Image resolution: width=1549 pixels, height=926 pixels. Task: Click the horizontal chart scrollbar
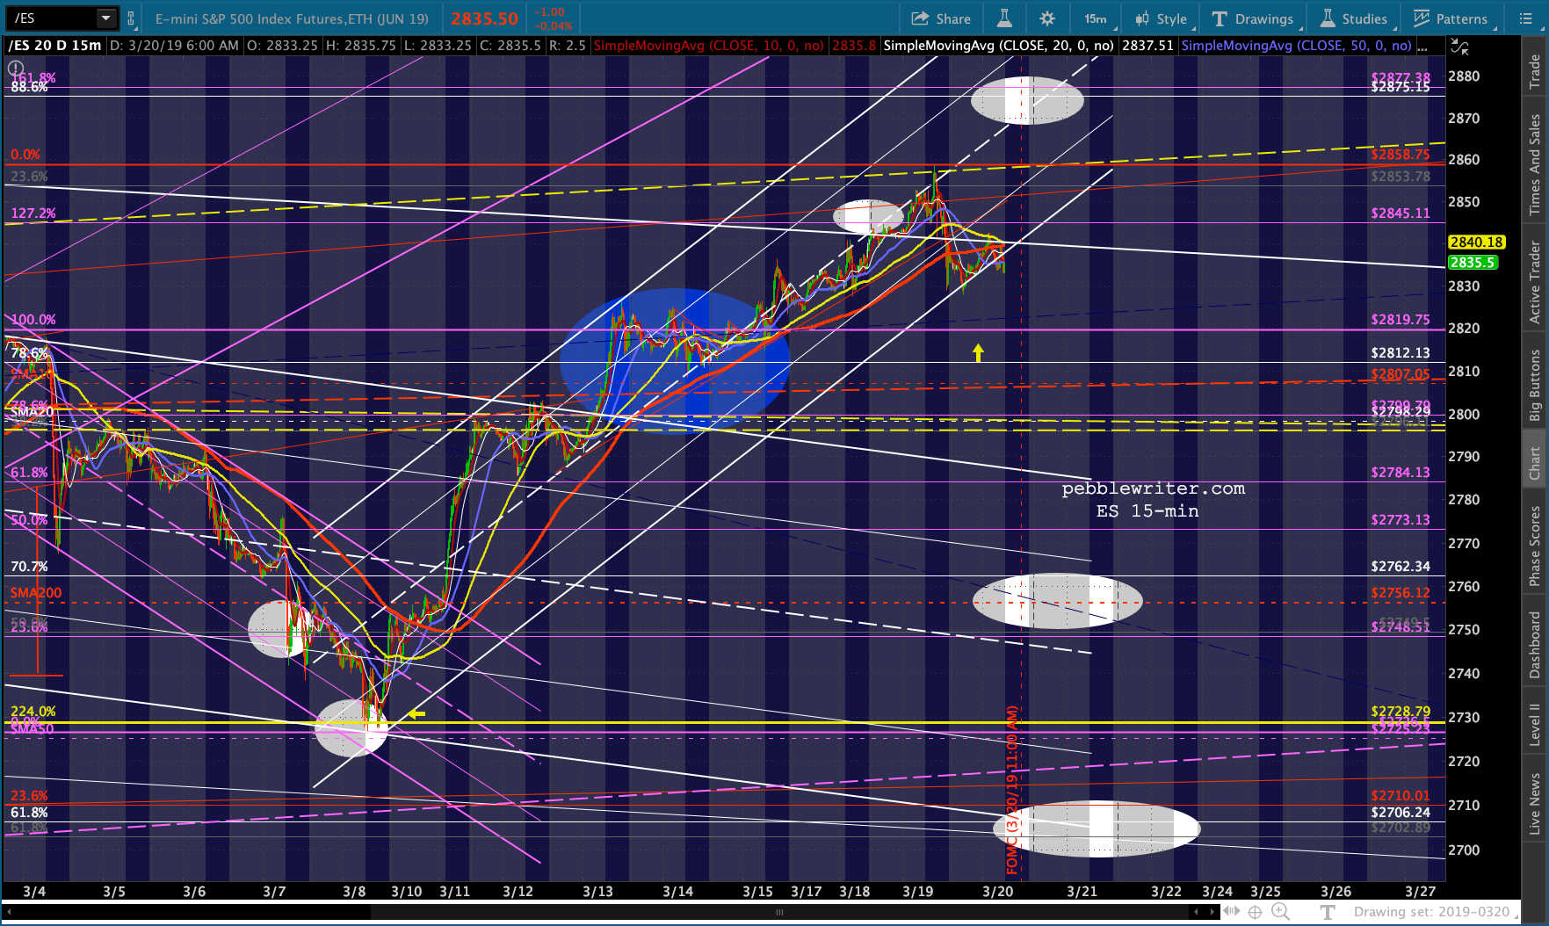click(778, 912)
